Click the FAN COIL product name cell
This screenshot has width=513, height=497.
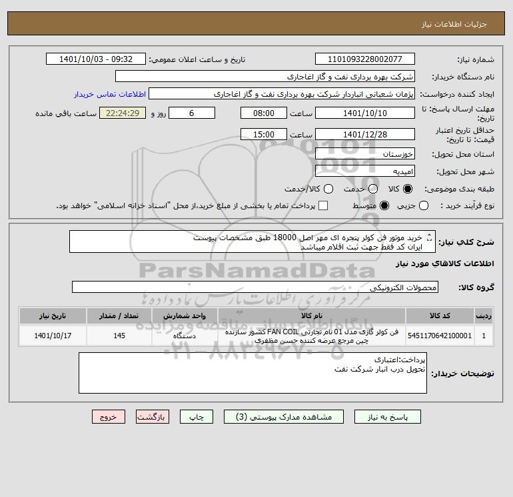312,336
